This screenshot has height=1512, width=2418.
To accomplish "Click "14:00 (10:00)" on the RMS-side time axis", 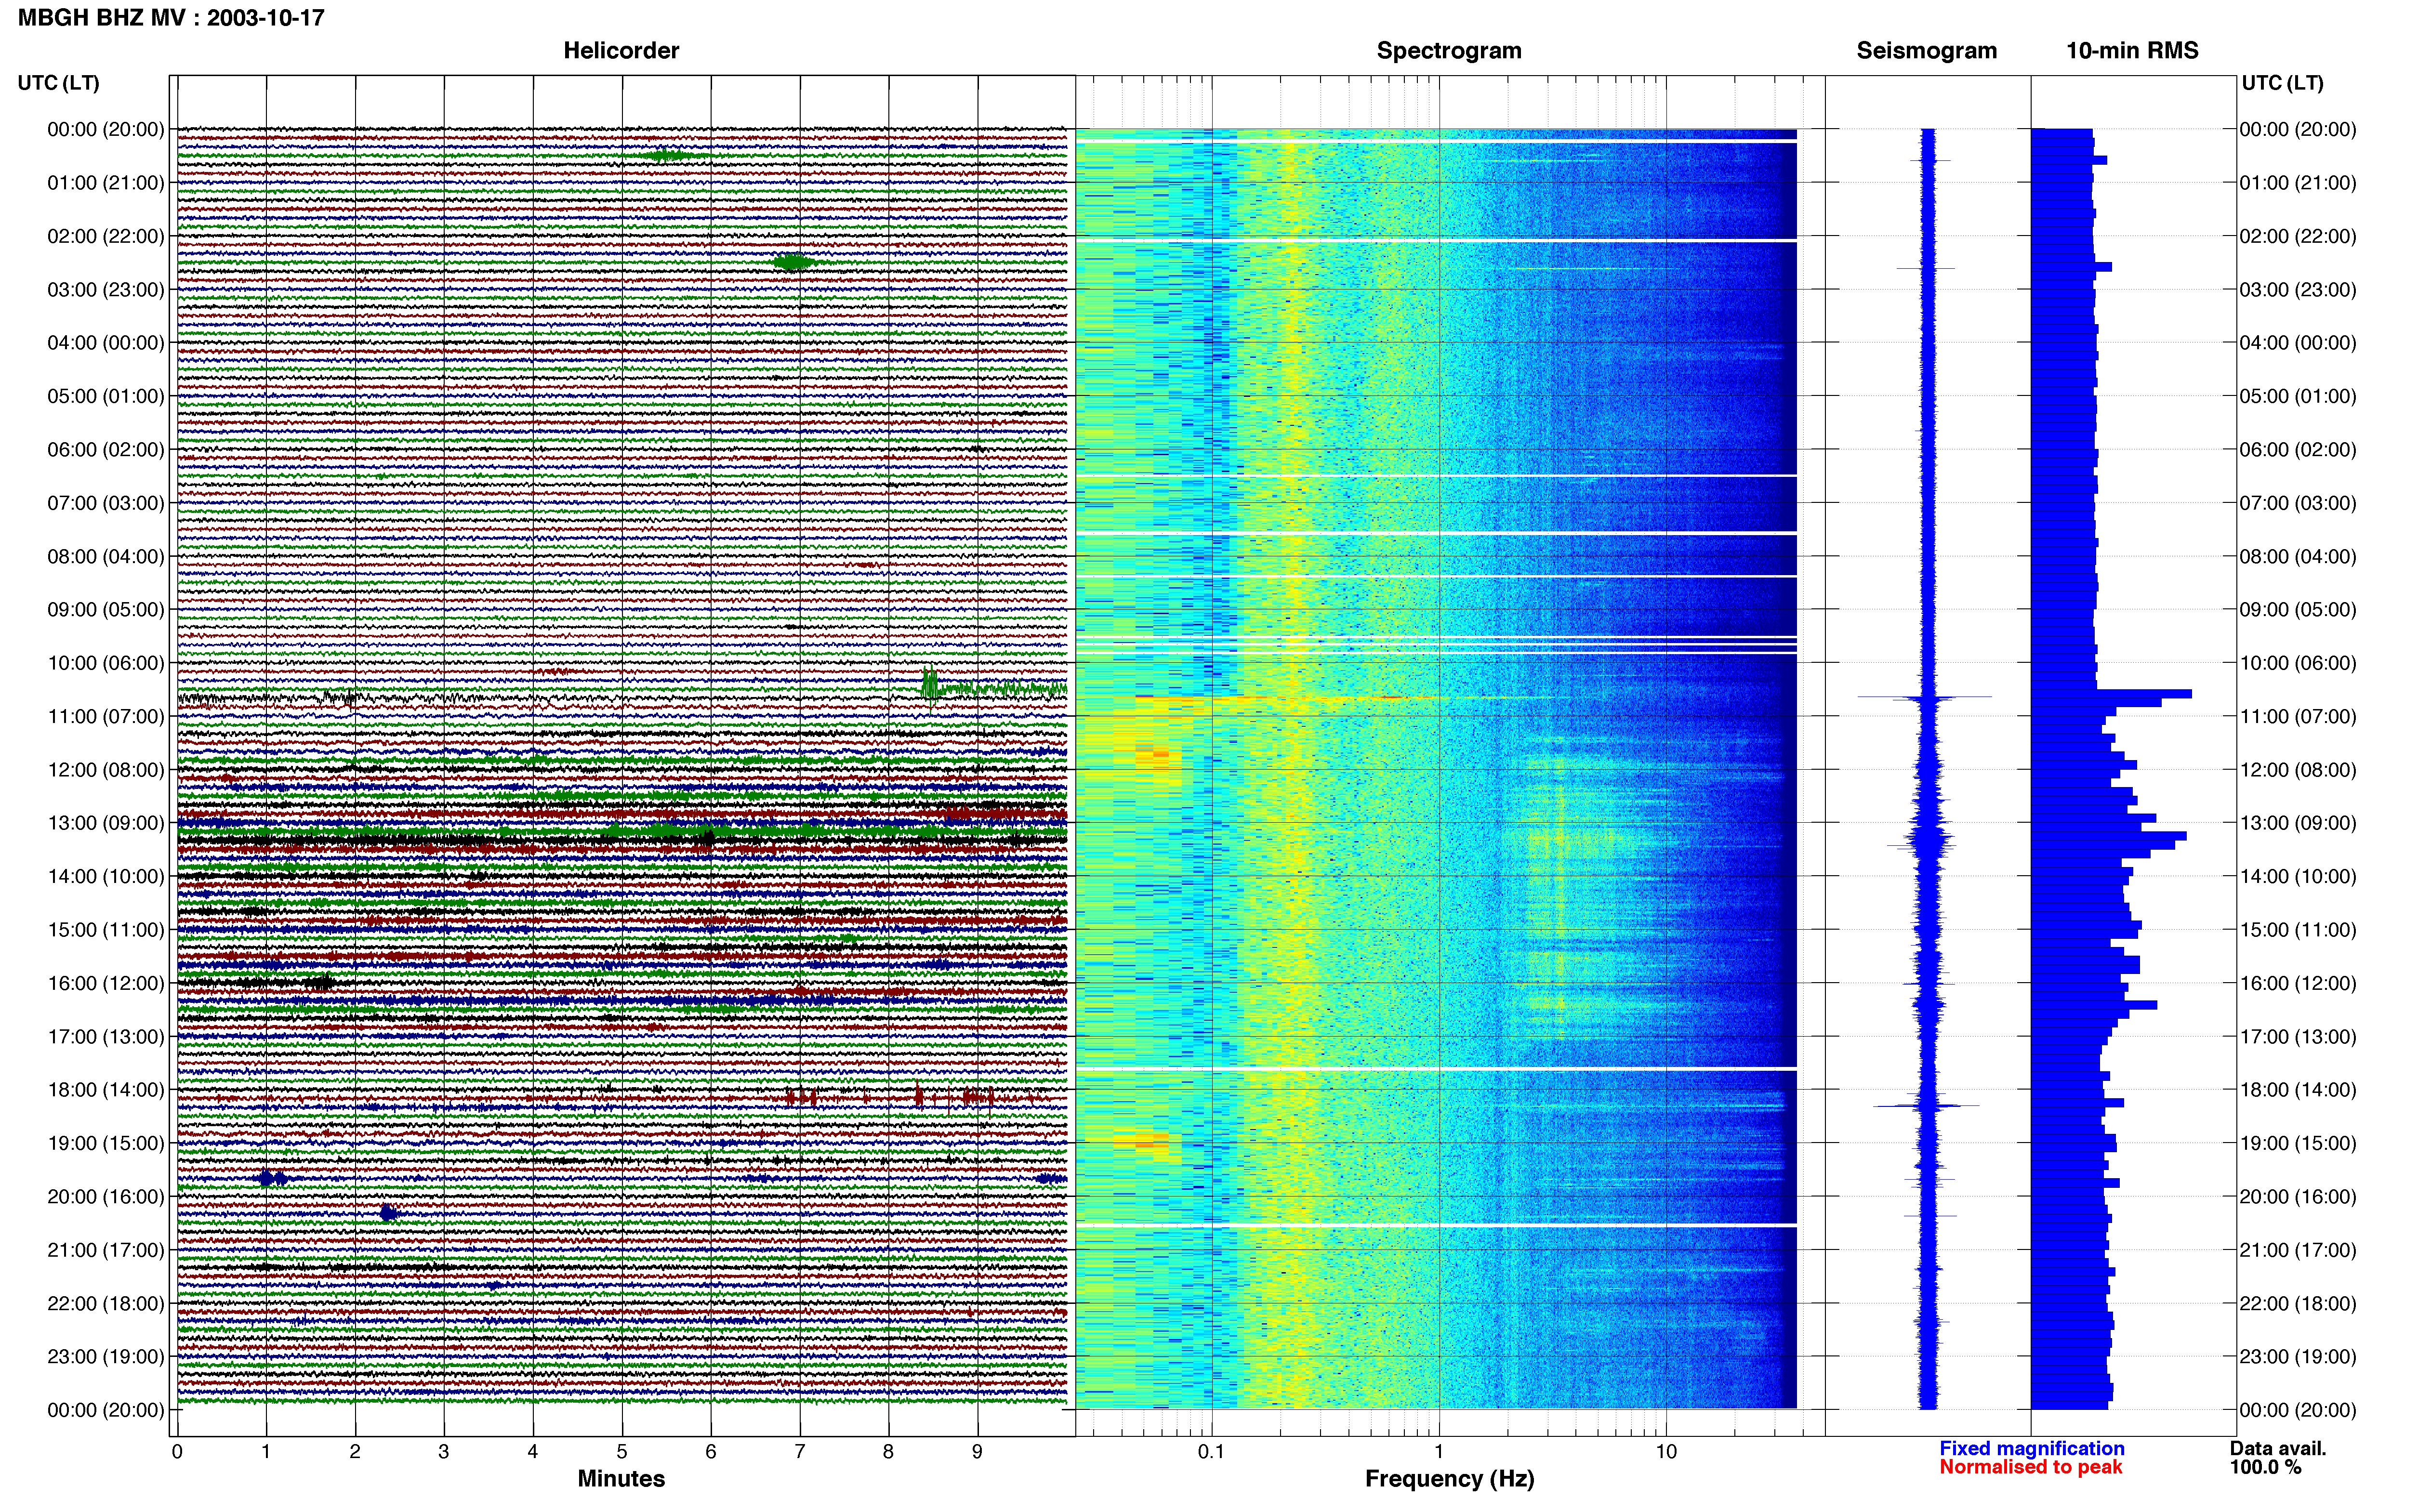I will pyautogui.click(x=2298, y=876).
